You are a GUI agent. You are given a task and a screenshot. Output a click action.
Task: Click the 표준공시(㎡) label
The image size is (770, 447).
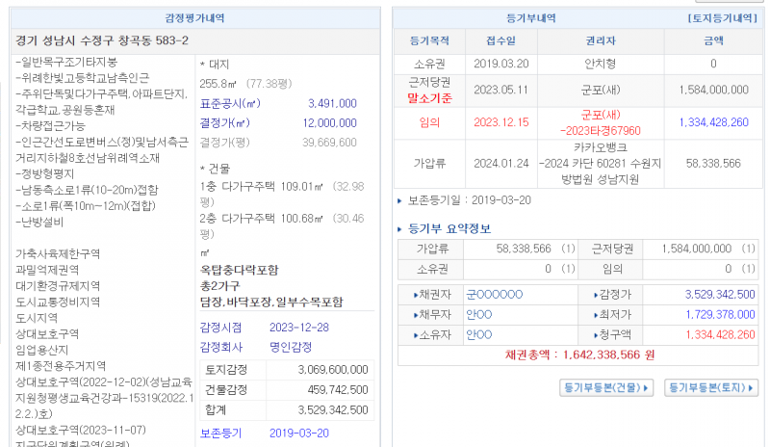coord(229,103)
